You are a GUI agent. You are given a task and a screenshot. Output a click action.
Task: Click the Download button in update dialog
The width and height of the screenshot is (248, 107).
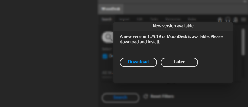click(138, 62)
